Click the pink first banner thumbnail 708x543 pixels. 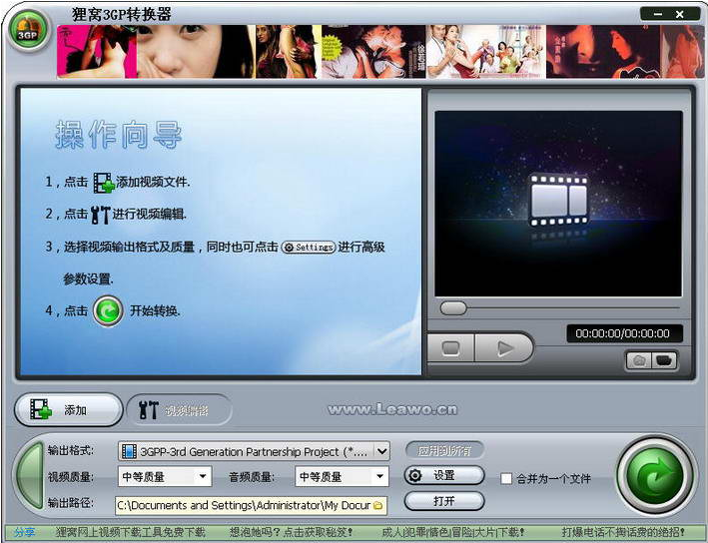tap(97, 52)
